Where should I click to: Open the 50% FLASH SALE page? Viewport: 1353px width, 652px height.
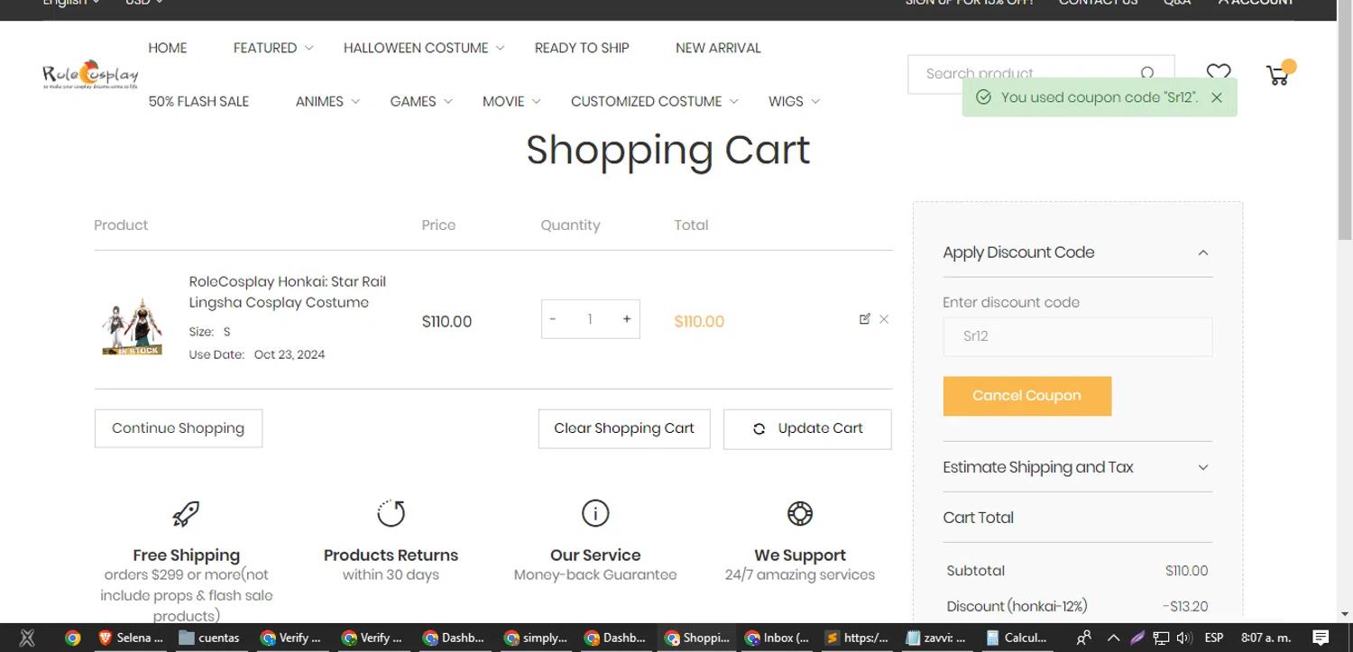(198, 101)
